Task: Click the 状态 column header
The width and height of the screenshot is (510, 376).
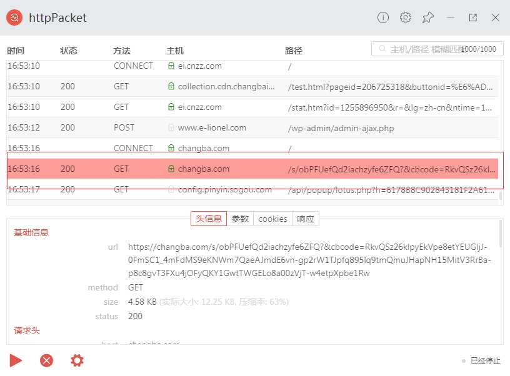Action: click(69, 51)
